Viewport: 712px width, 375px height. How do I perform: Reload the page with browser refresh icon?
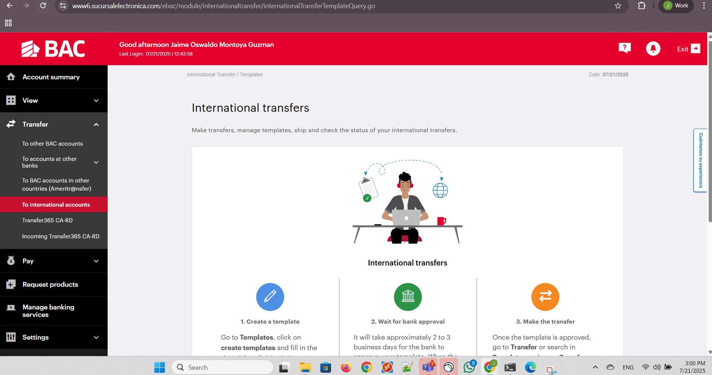[43, 6]
